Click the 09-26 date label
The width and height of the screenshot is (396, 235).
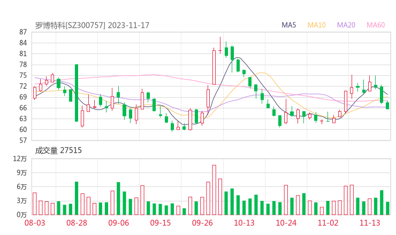pyautogui.click(x=202, y=223)
